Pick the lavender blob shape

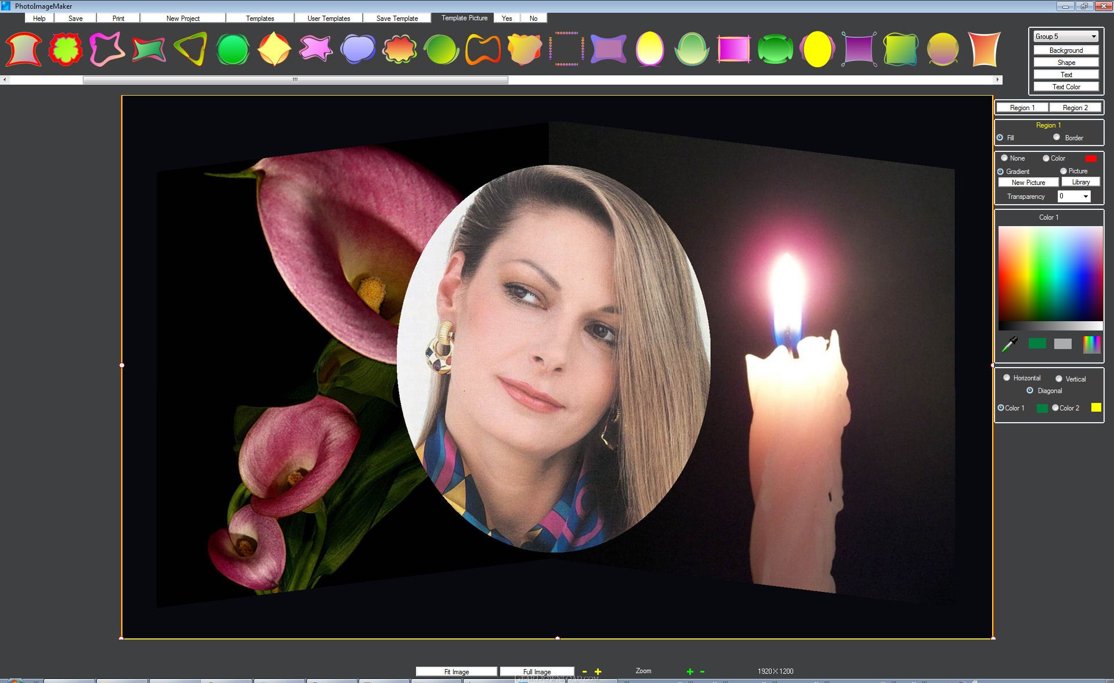click(x=358, y=49)
